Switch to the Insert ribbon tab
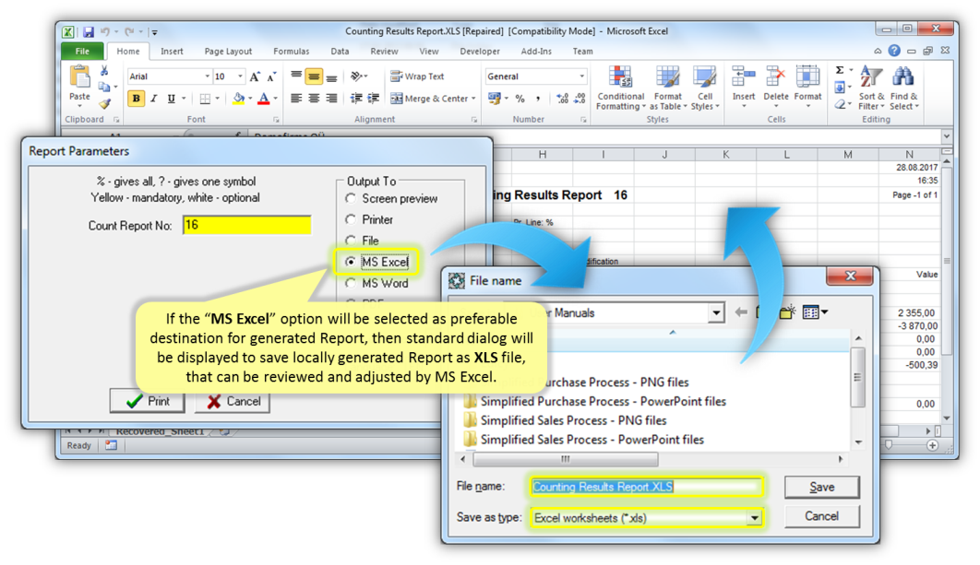Viewport: 980px width, 565px height. [172, 52]
